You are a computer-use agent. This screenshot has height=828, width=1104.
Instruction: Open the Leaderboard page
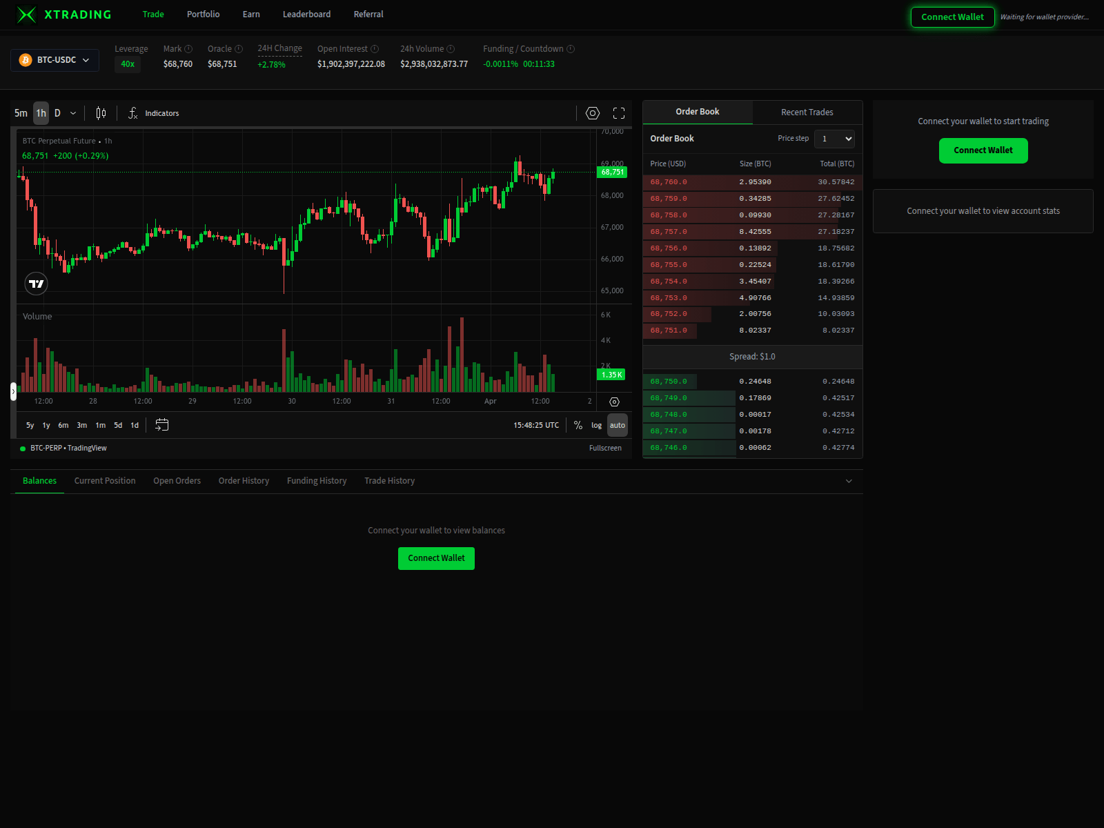coord(306,14)
